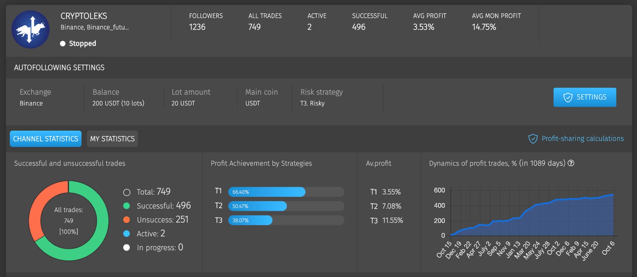Viewport: 637px width, 277px height.
Task: Click the help question mark beside Dynamics title
Action: click(x=571, y=163)
